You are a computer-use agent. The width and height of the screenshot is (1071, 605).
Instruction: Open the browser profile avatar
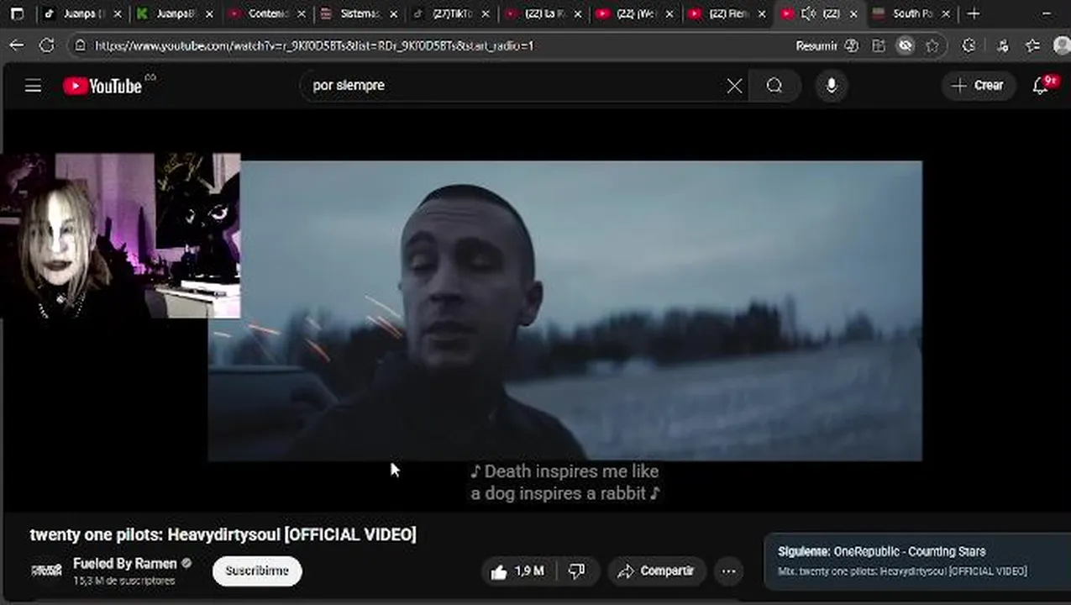coord(1062,46)
